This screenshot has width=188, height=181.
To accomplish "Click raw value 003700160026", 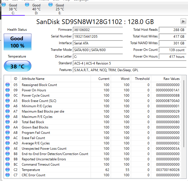I will pyautogui.click(x=168, y=170).
